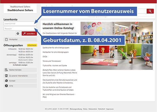Click the red magnifier search button
This screenshot has height=112, width=157.
150,11
